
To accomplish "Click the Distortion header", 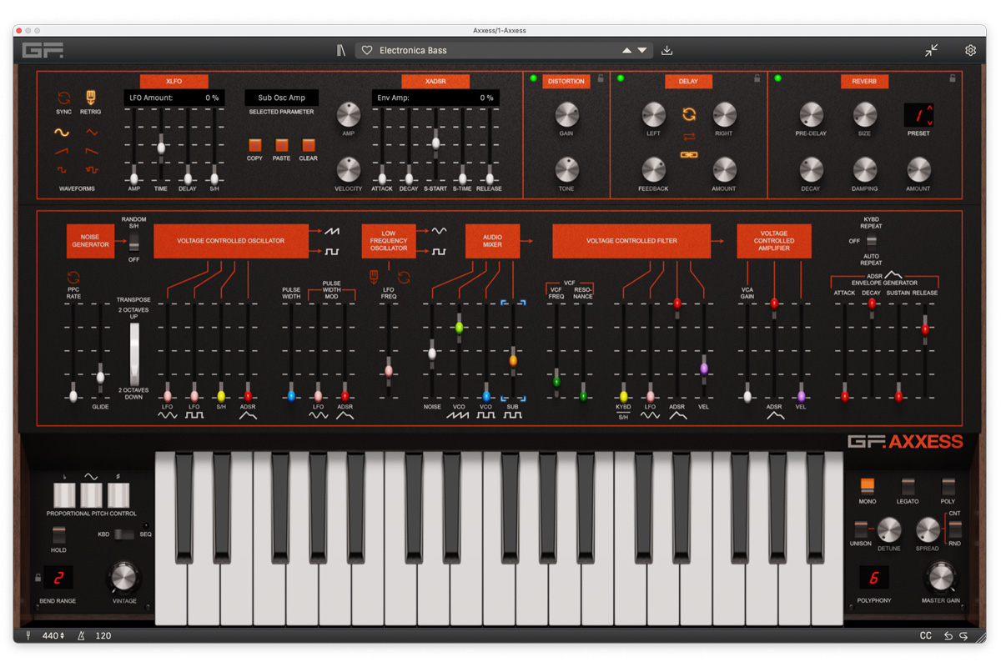I will (566, 81).
